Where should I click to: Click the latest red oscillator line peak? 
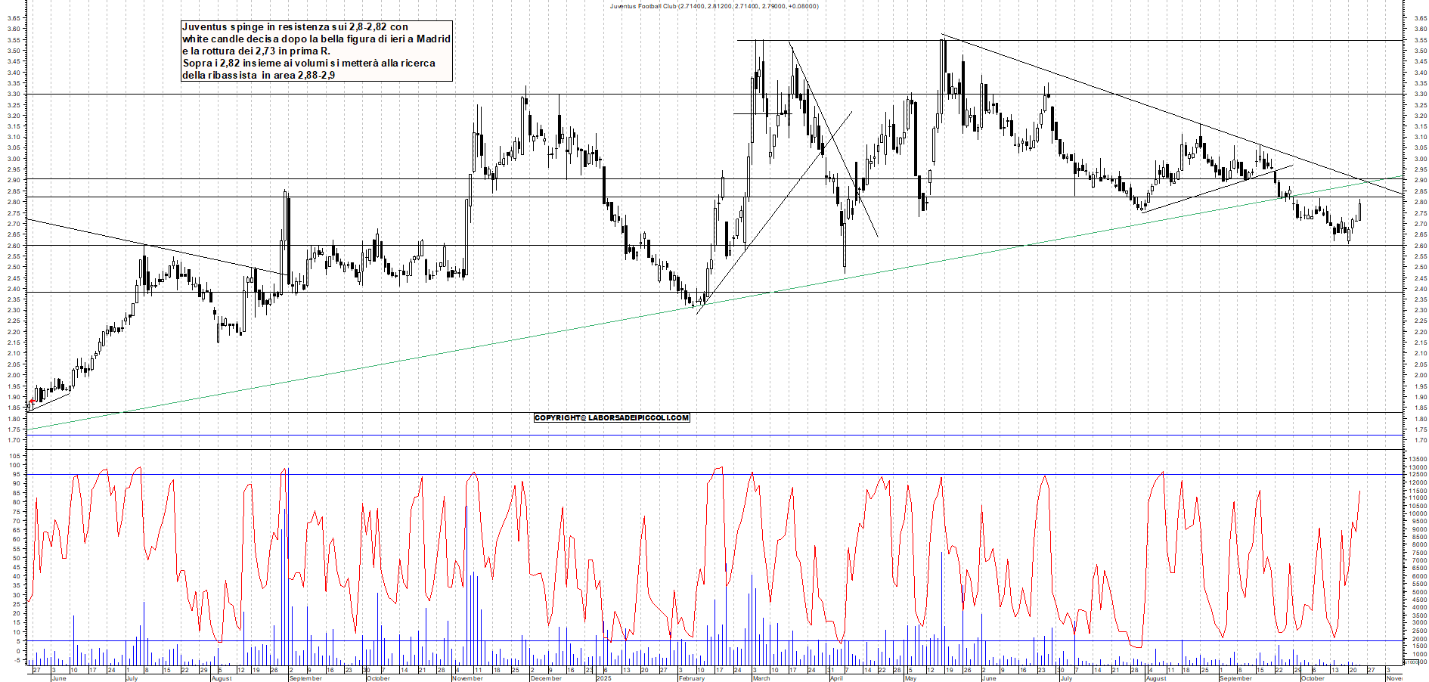pyautogui.click(x=1359, y=492)
